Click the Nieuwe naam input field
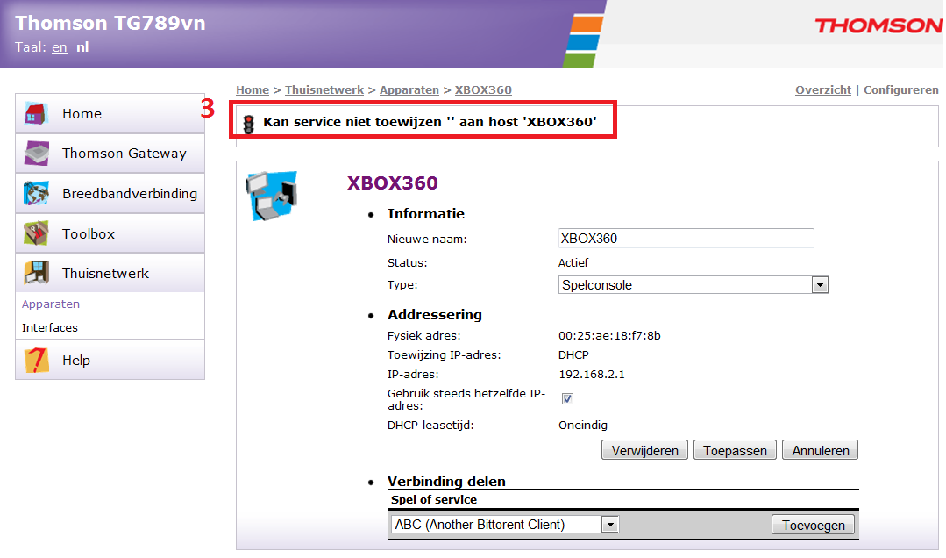 tap(686, 239)
